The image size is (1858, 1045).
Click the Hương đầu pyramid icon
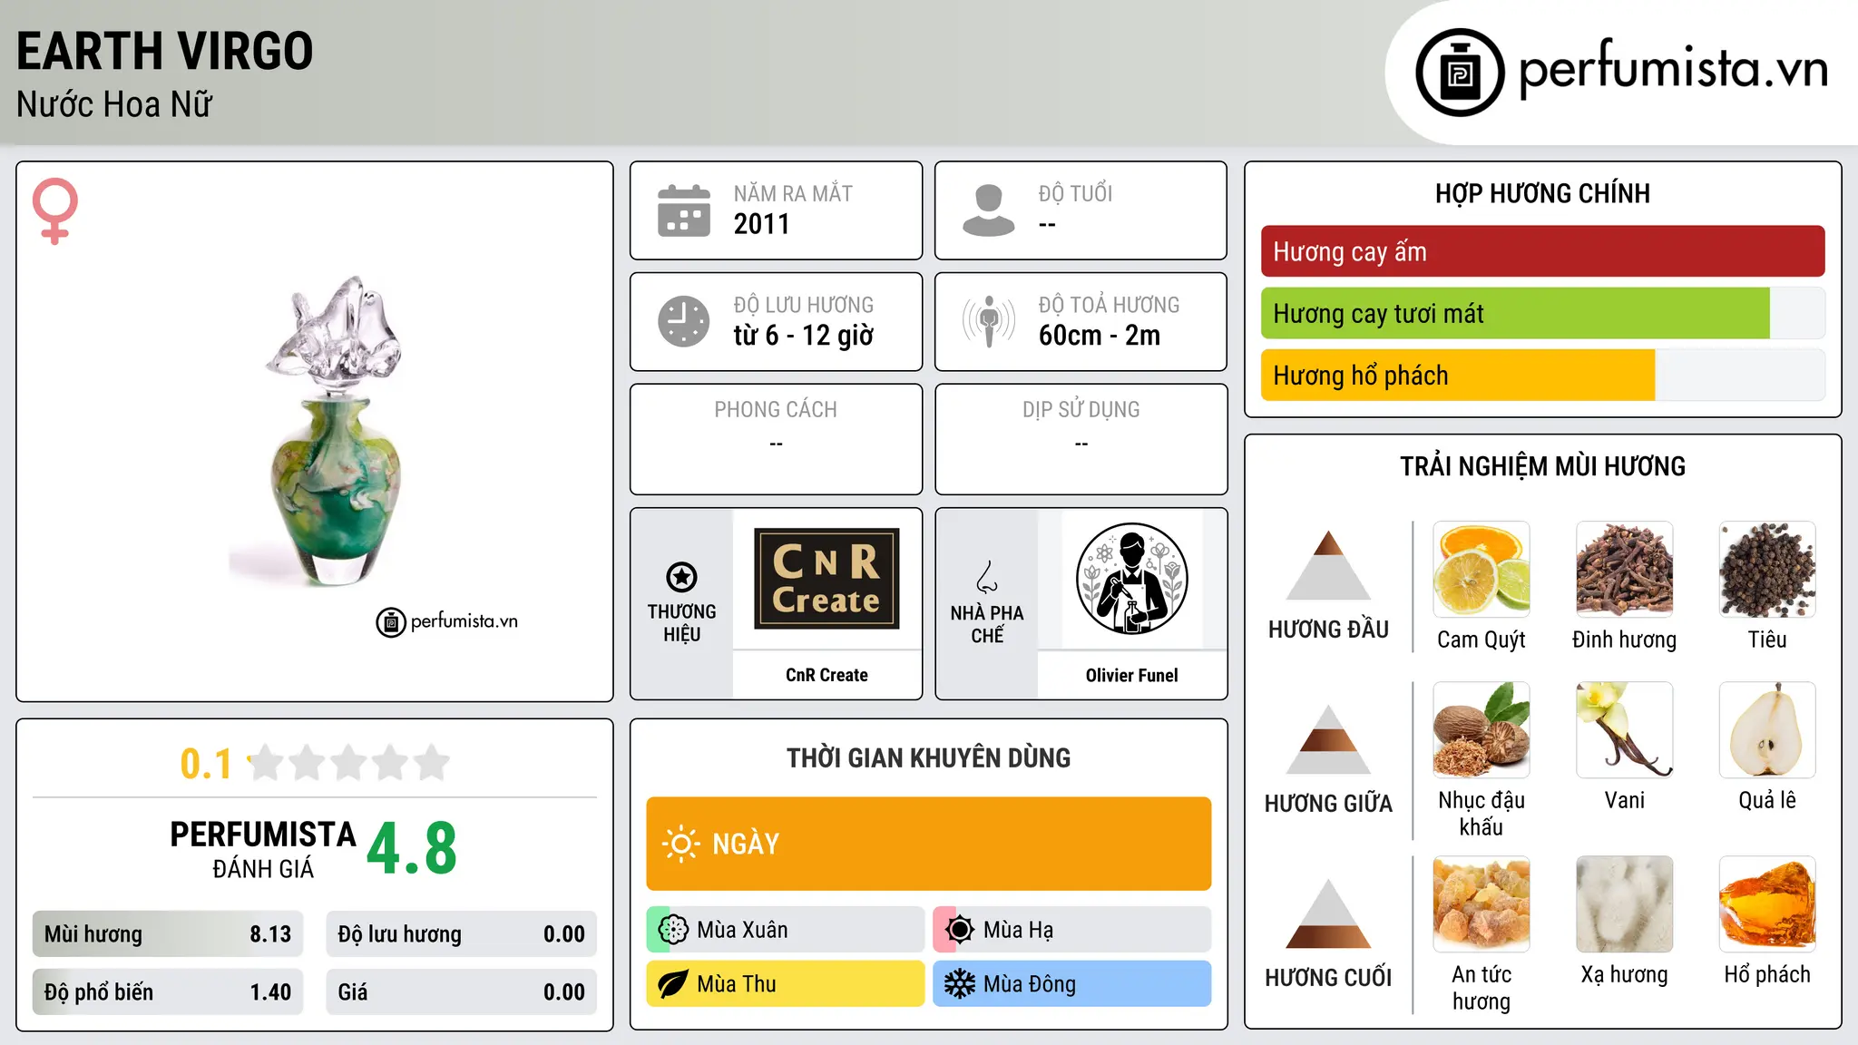1328,565
